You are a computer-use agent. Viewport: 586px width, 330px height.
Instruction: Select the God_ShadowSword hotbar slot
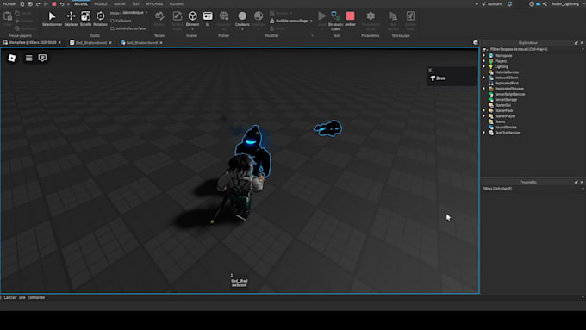pos(240,281)
